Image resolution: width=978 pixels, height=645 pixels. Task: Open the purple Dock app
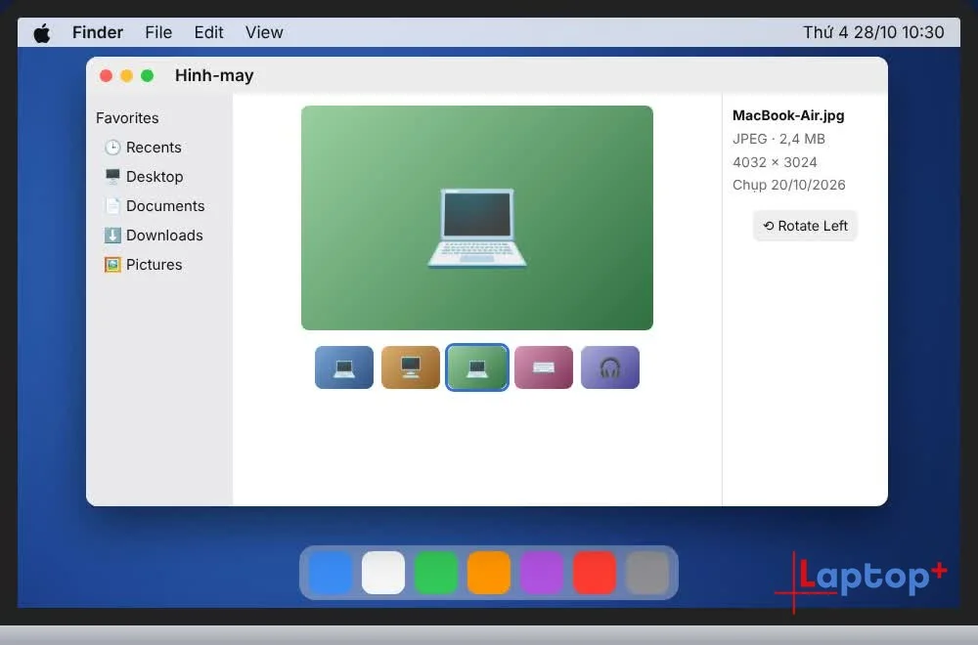pos(542,573)
